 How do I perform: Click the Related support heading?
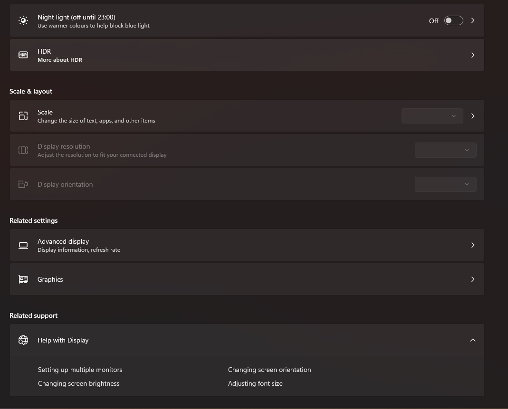pos(34,315)
